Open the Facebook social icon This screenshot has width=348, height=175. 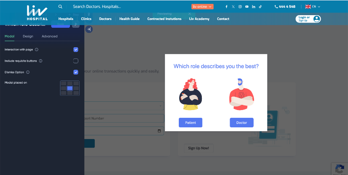click(226, 6)
